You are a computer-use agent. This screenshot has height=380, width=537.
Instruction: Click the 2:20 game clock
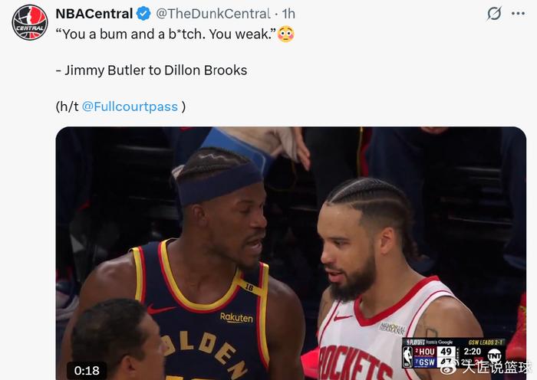coord(472,352)
